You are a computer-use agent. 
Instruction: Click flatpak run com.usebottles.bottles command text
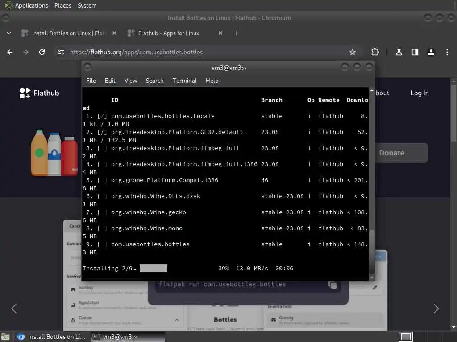[x=222, y=285]
